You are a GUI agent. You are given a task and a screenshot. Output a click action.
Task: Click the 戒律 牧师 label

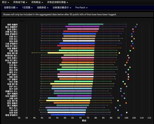point(13,113)
